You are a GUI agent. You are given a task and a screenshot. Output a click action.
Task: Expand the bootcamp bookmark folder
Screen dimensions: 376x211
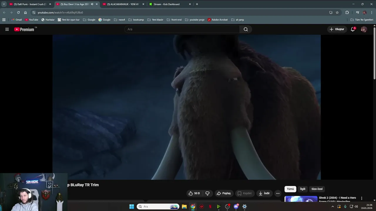[136, 20]
